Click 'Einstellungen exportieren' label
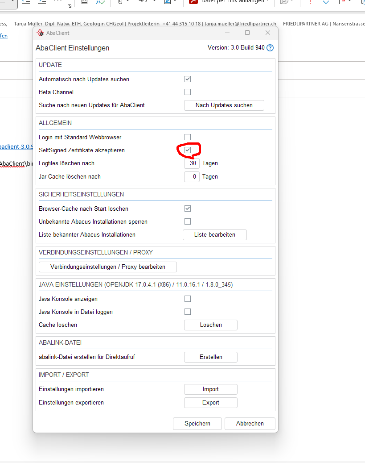 pyautogui.click(x=71, y=403)
